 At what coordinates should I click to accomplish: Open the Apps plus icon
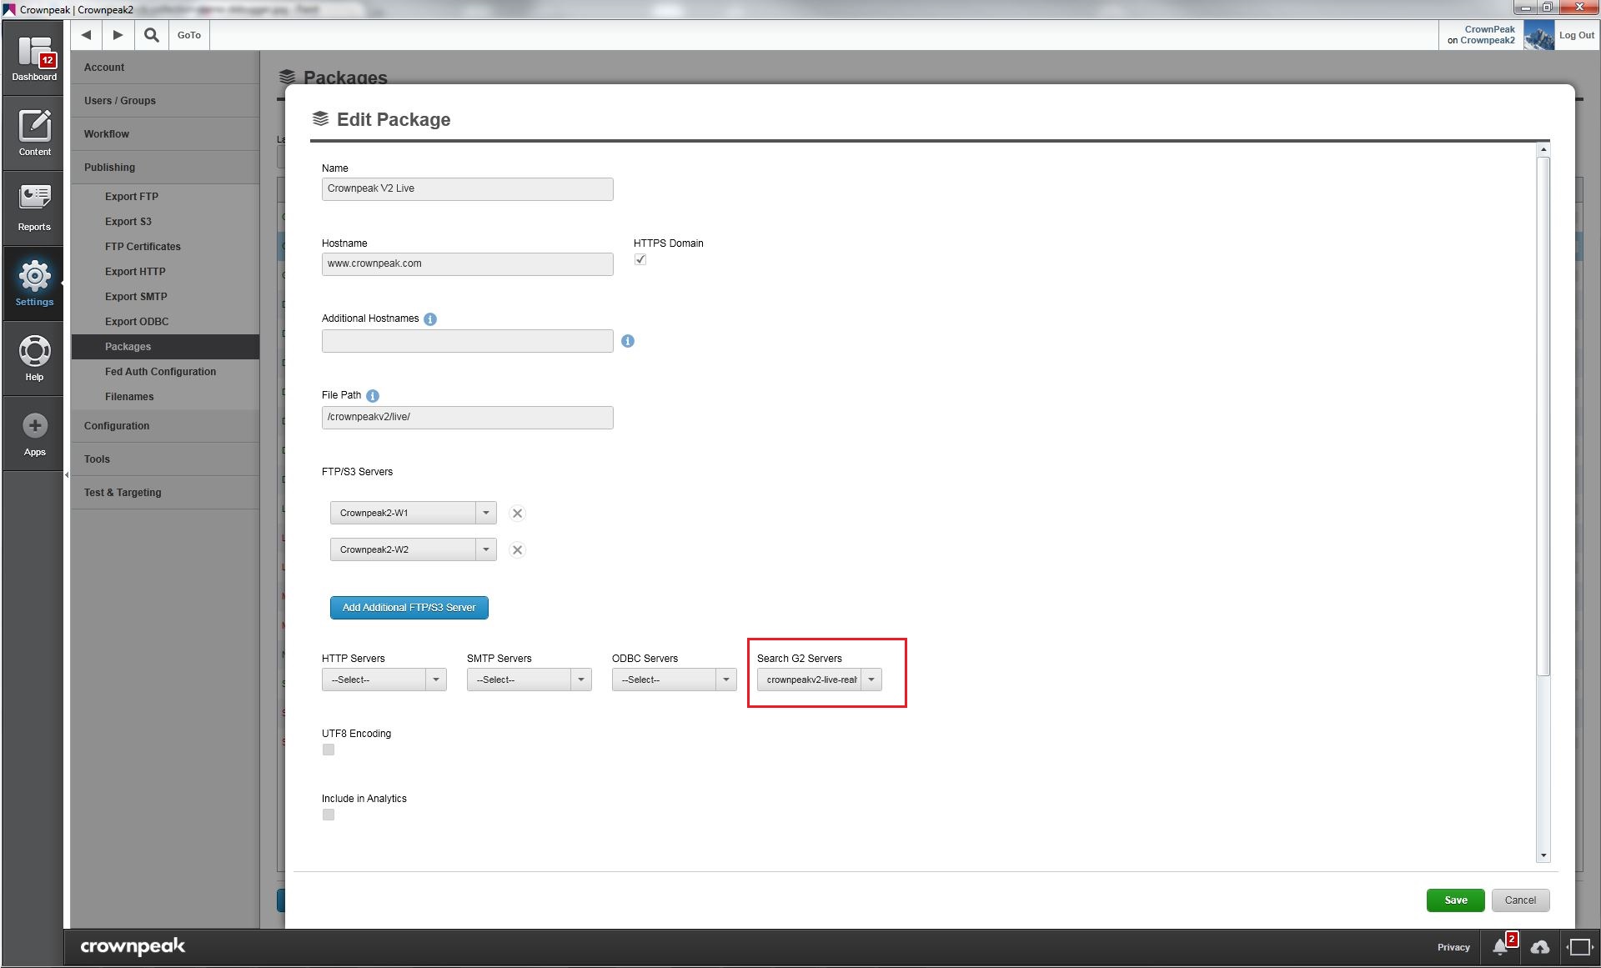click(x=34, y=426)
